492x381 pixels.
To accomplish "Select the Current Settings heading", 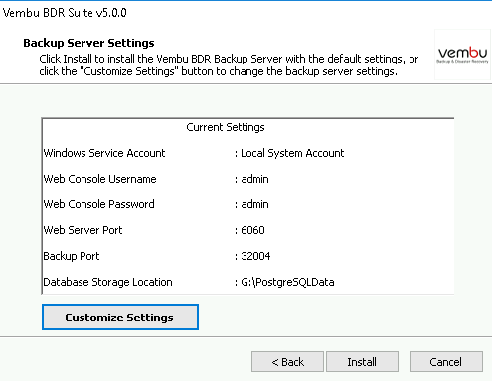I will 226,127.
